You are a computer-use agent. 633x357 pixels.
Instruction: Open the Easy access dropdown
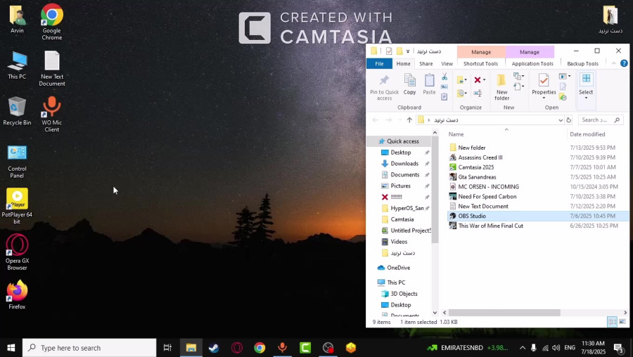pyautogui.click(x=519, y=86)
